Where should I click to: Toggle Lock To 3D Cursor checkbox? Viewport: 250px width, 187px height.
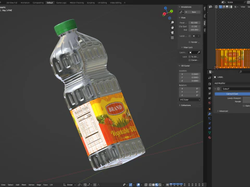(x=190, y=57)
